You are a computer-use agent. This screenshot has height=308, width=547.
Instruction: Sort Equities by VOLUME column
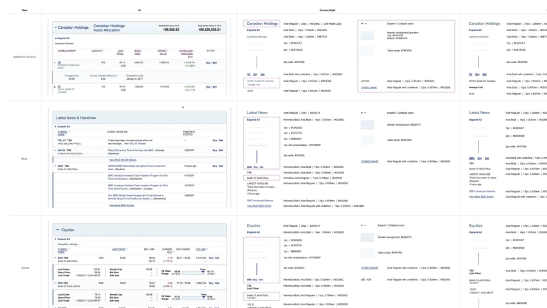click(x=201, y=249)
